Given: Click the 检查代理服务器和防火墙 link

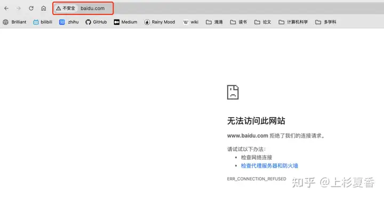Looking at the screenshot, I should [269, 166].
